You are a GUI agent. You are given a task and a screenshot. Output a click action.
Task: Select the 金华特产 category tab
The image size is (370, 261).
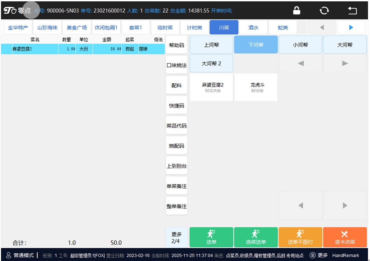point(18,28)
